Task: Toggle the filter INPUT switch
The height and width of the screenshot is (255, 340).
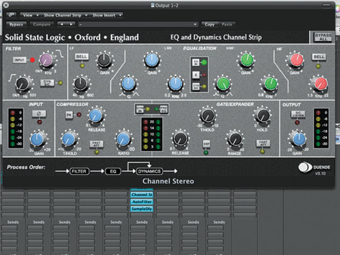Action: click(x=19, y=60)
